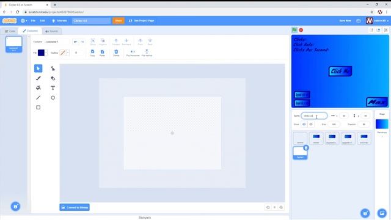
Task: Hide the sprite with crossed eye icon
Action: (311, 124)
